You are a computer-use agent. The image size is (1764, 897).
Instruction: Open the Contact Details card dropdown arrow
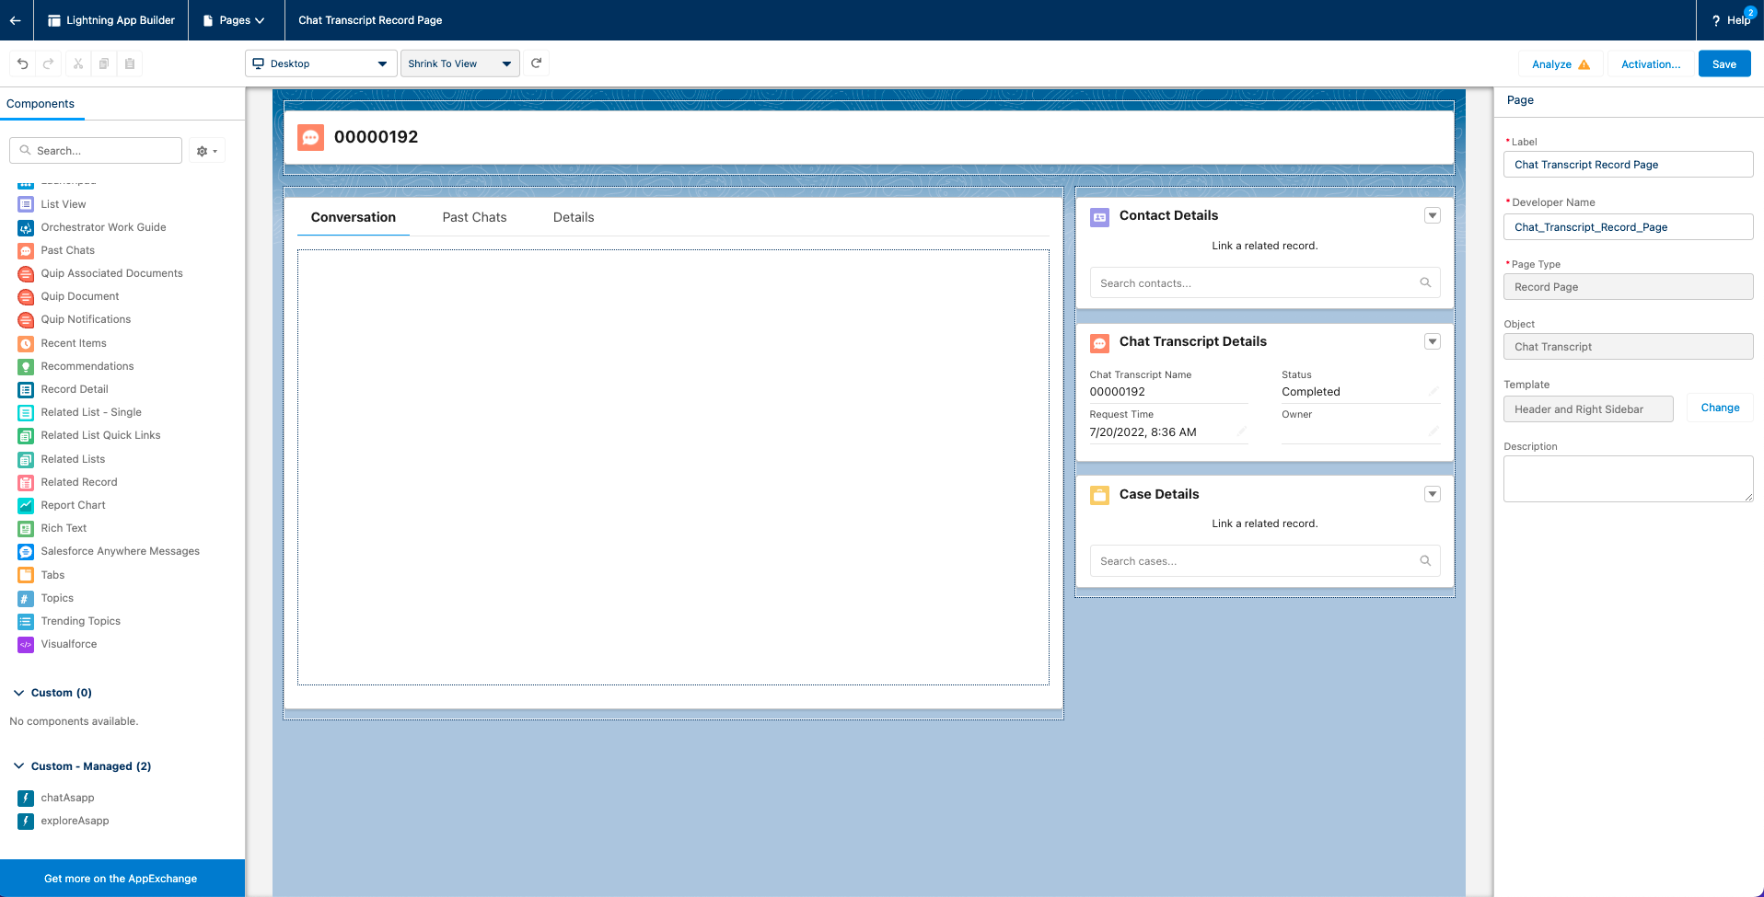click(x=1433, y=215)
